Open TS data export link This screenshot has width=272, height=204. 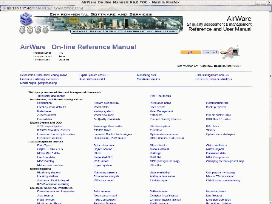coord(159,180)
